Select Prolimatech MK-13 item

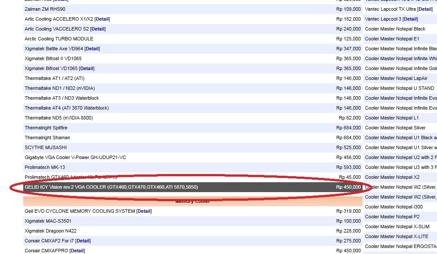[x=45, y=167]
